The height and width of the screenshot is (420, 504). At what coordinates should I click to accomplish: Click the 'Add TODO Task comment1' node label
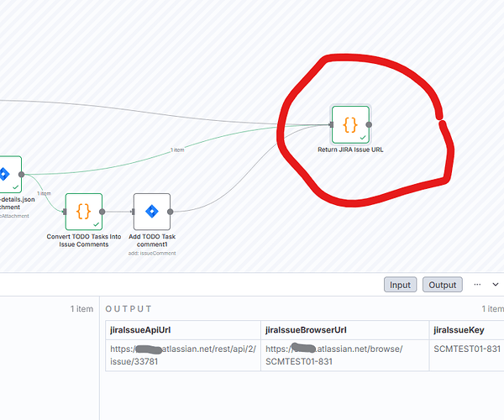[152, 240]
